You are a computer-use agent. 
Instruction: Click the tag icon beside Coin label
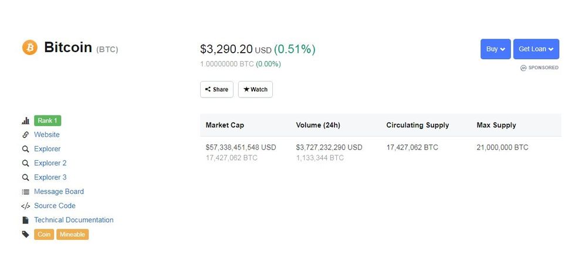(25, 235)
